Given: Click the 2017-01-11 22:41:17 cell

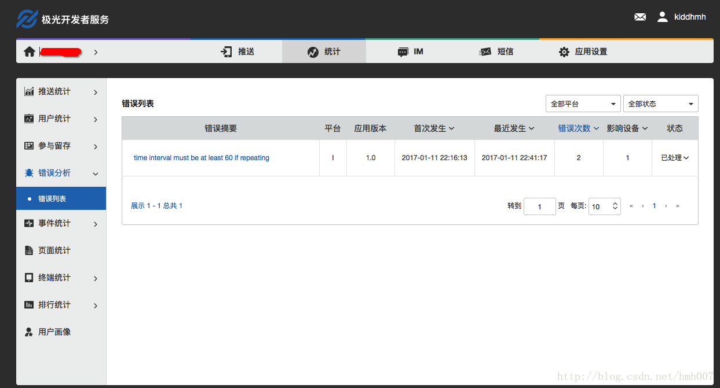Looking at the screenshot, I should click(514, 158).
